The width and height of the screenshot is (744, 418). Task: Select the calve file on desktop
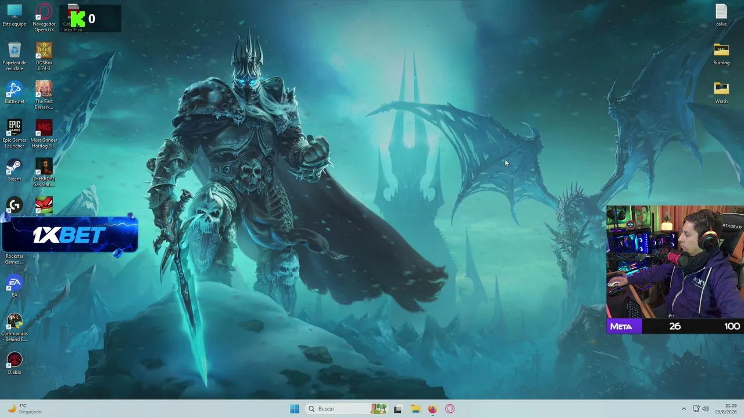(x=721, y=16)
